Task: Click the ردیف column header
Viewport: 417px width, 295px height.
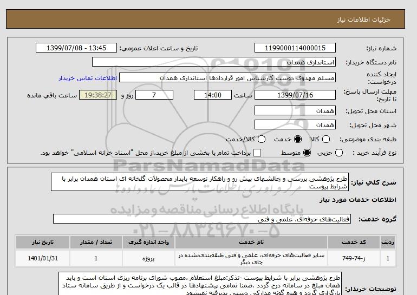Action: click(388, 242)
